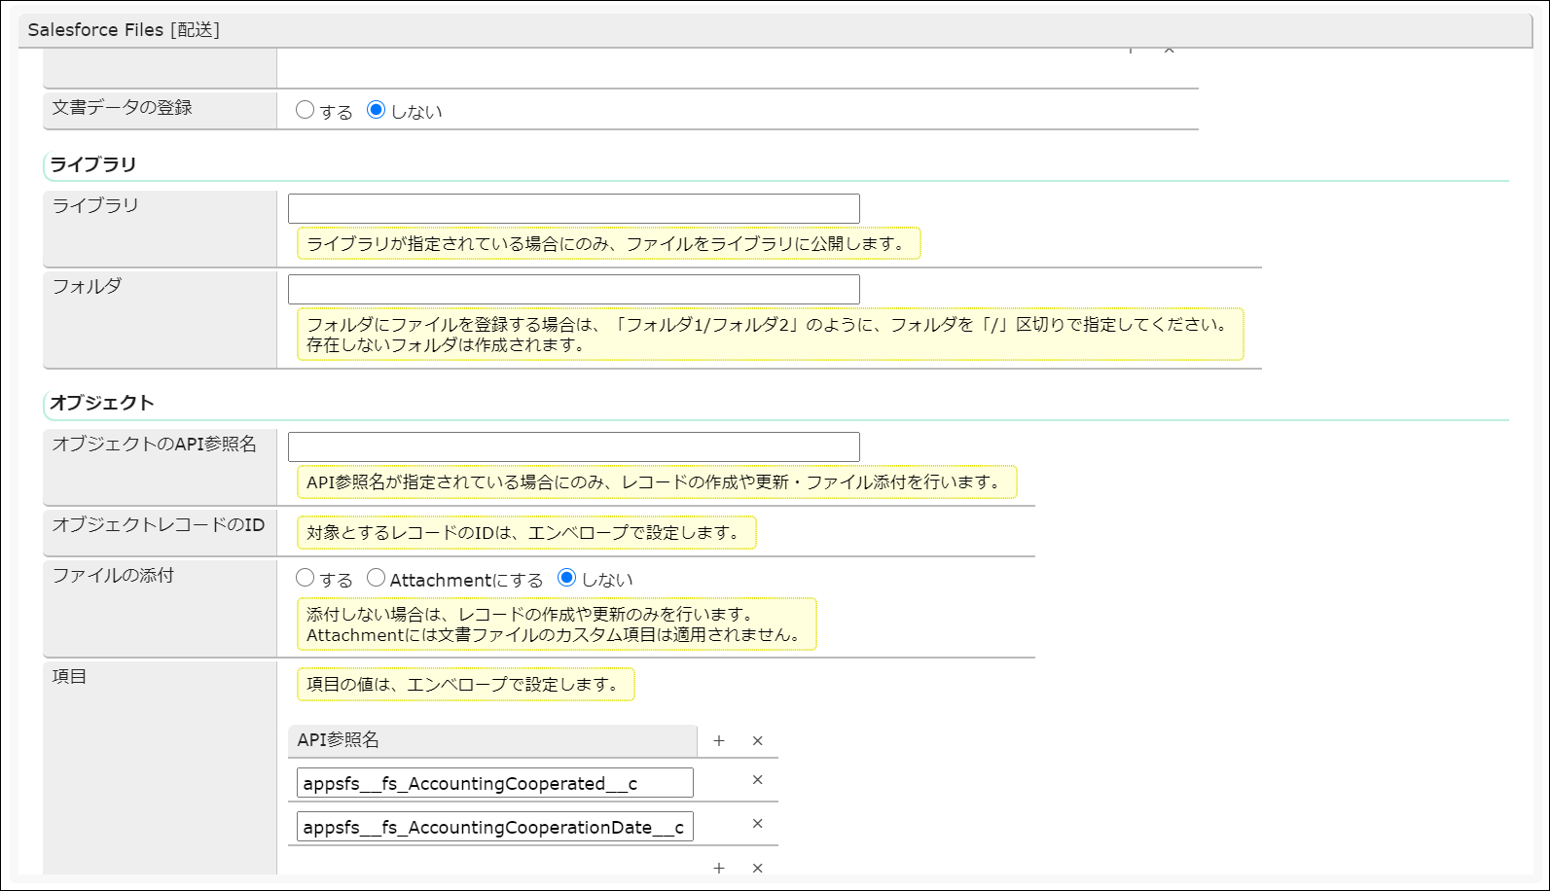
Task: Click the API参照名 column header
Action: (492, 740)
